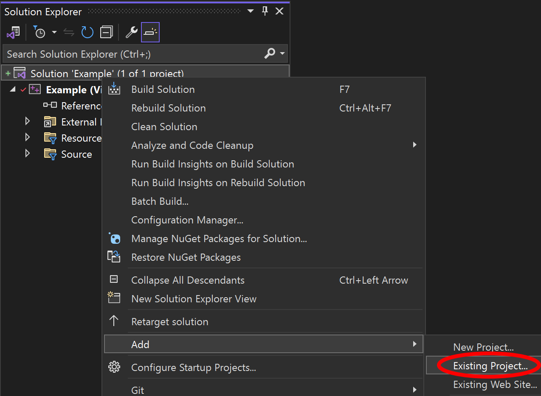
Task: Expand the Source filter folder
Action: pyautogui.click(x=28, y=154)
